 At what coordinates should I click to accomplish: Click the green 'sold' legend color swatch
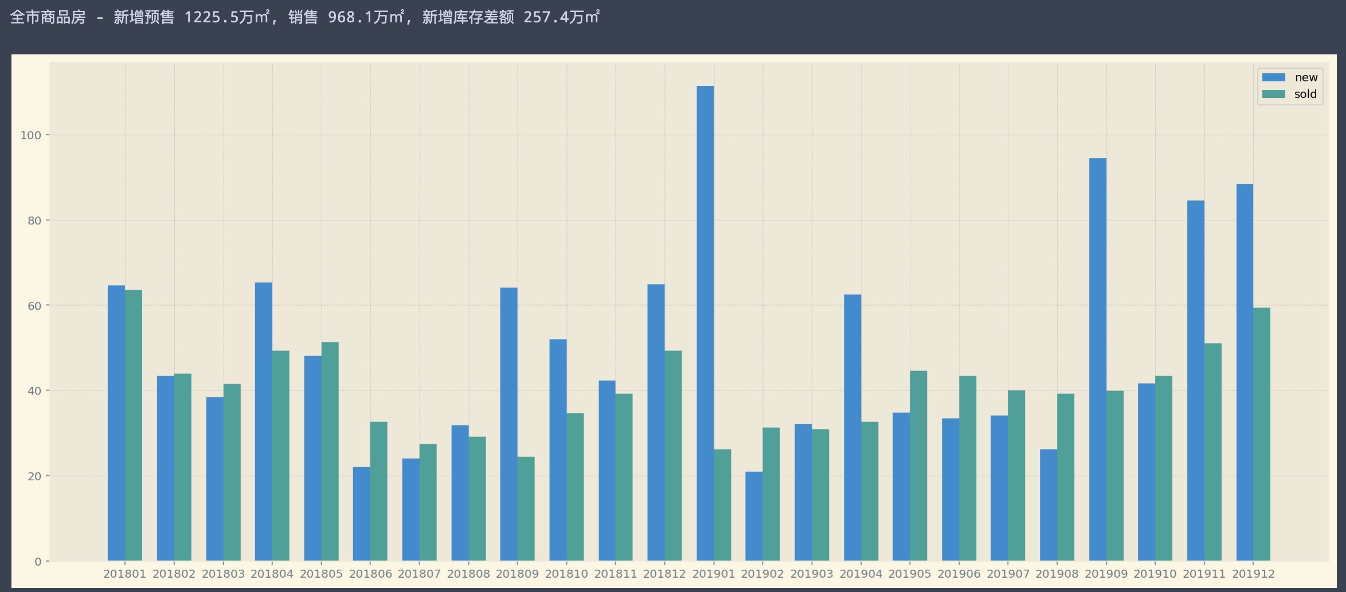tap(1273, 94)
